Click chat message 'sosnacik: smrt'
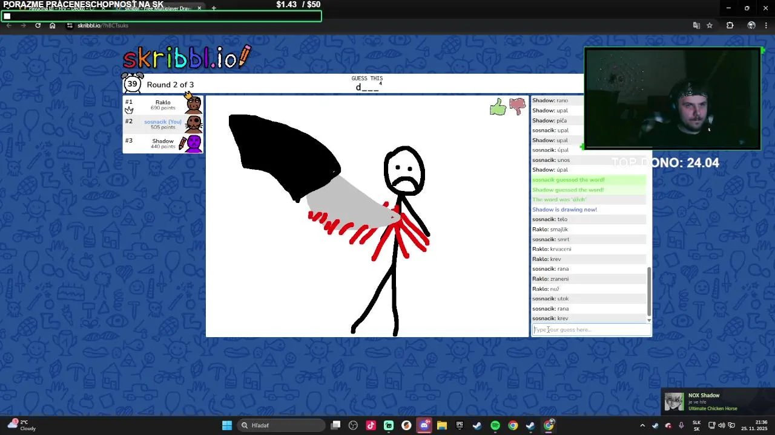This screenshot has width=775, height=435. [550, 239]
